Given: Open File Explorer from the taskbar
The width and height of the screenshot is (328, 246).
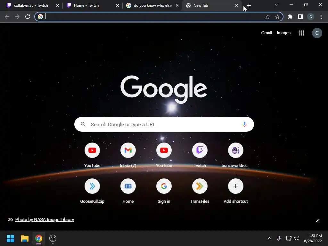Looking at the screenshot, I should [24, 238].
